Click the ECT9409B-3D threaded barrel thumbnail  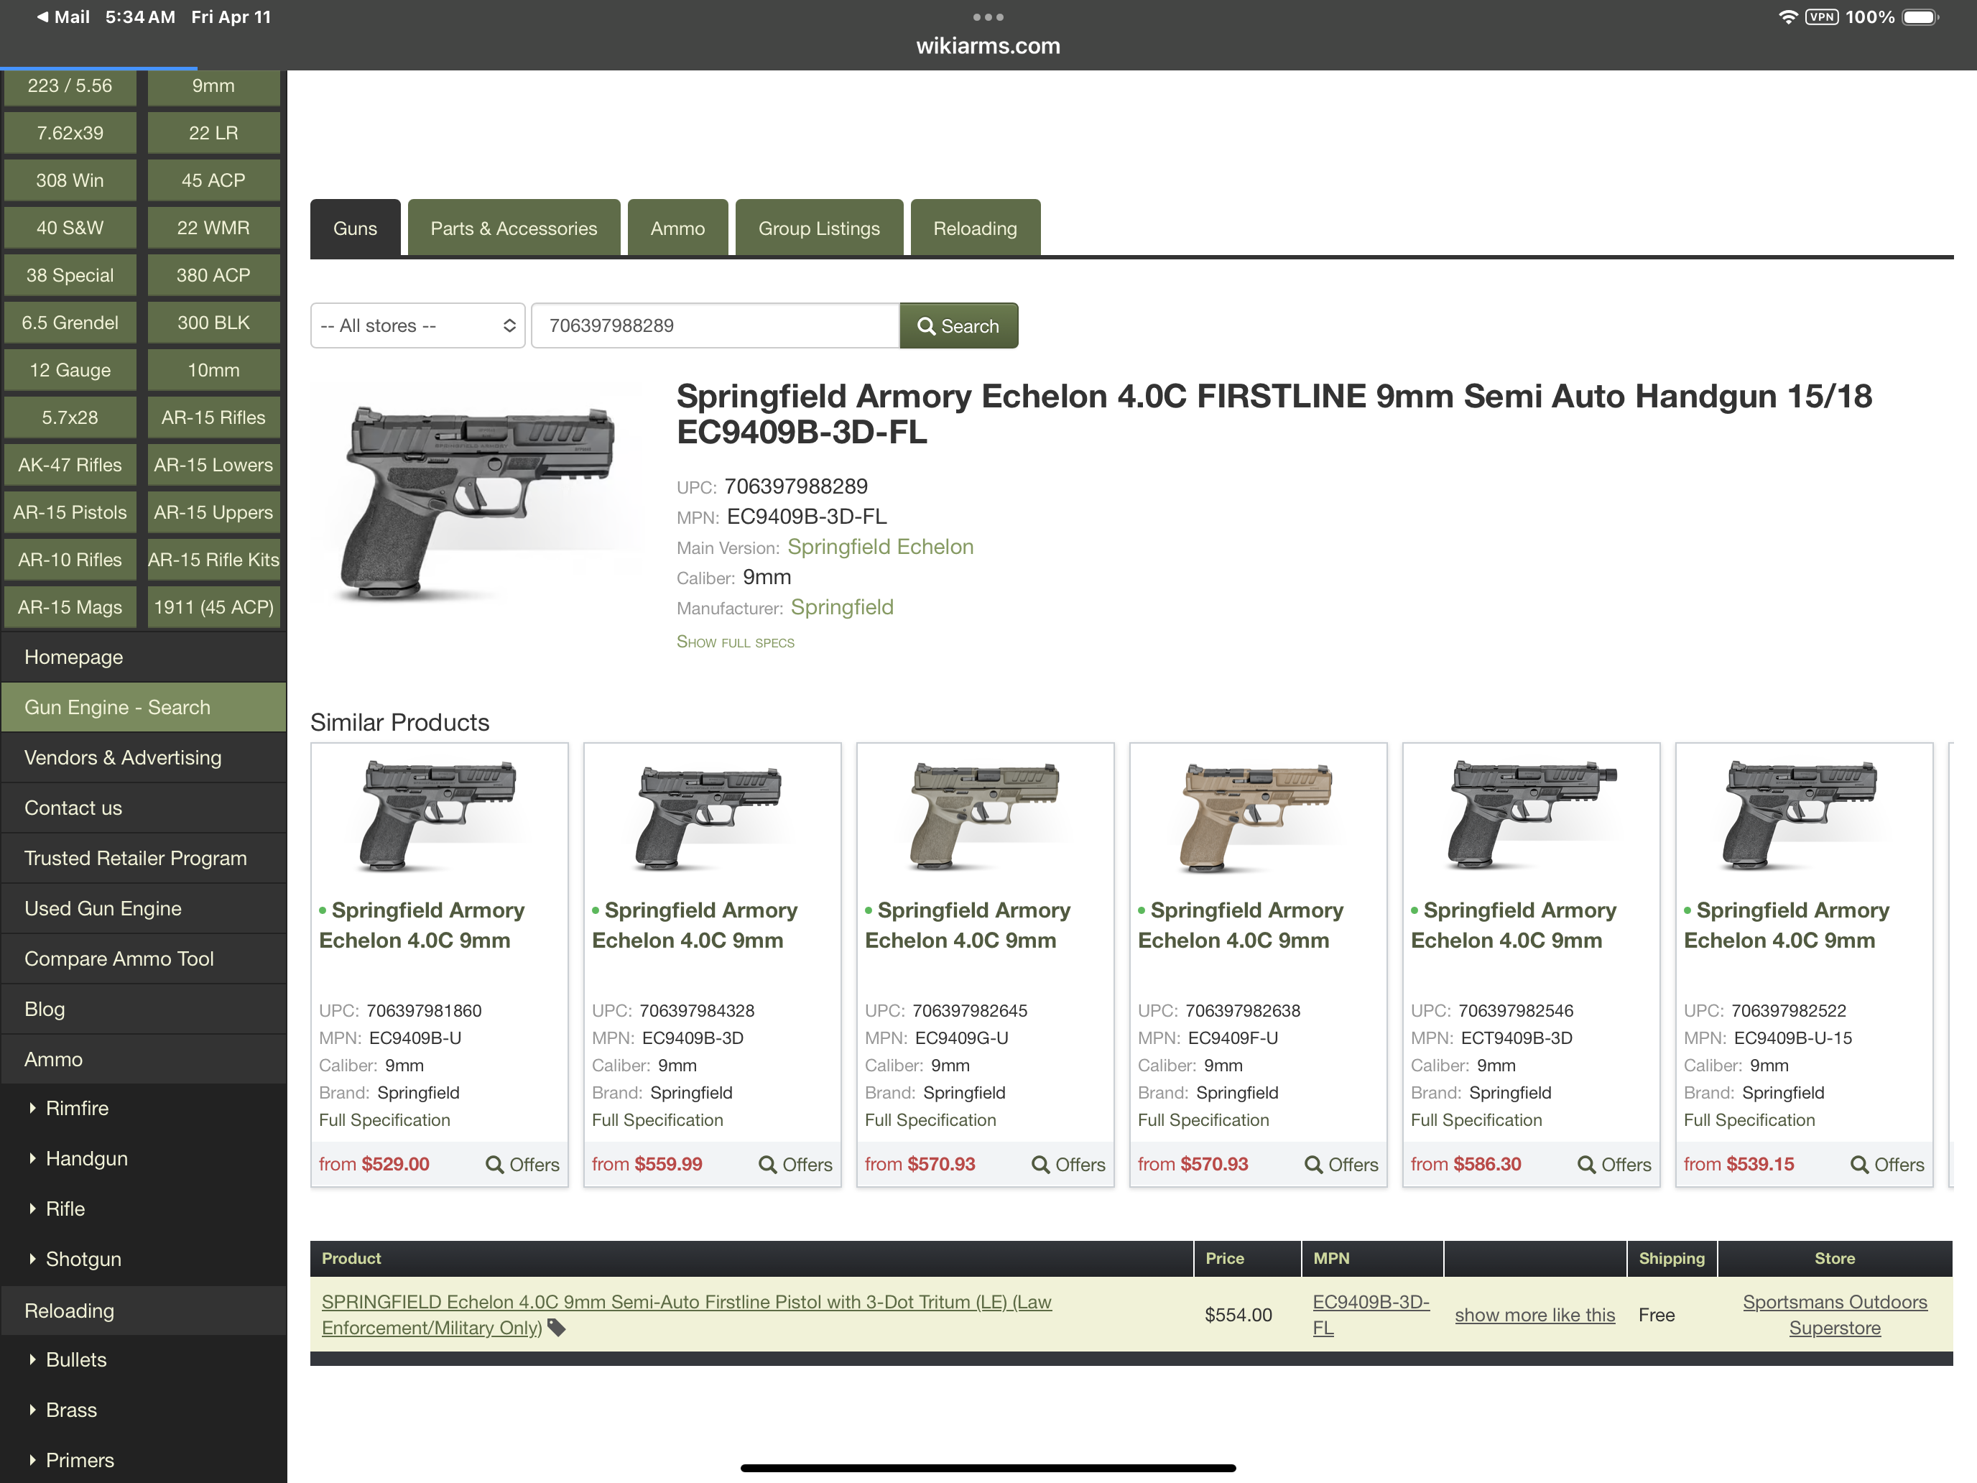[x=1531, y=816]
